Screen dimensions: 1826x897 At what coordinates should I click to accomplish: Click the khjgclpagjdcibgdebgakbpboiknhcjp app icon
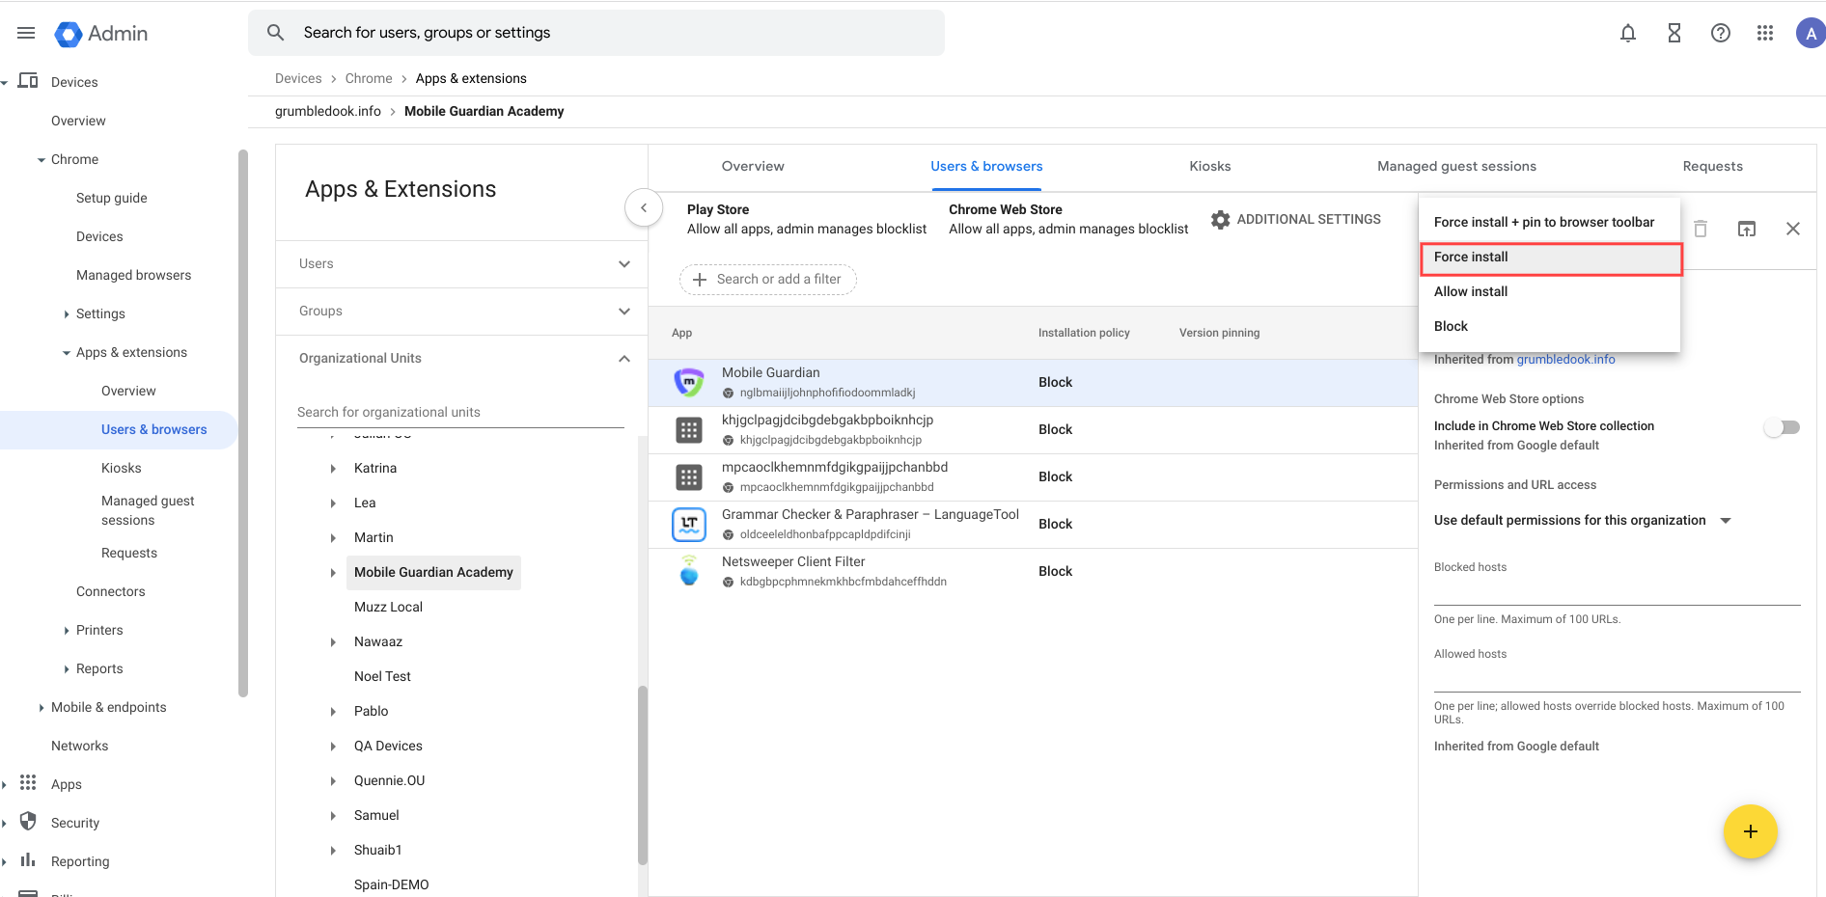(689, 429)
